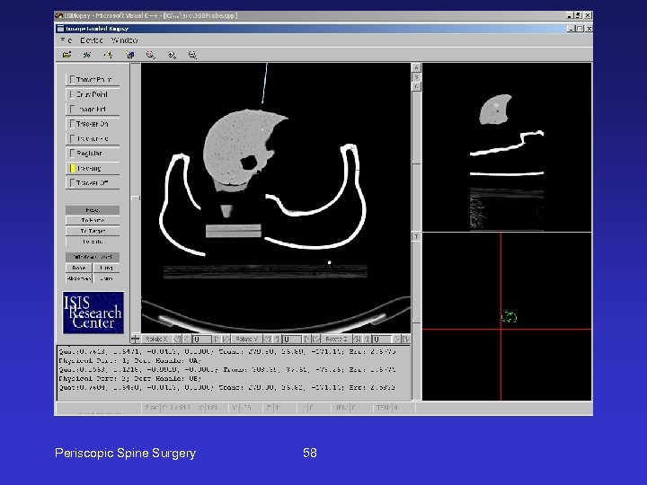Click the fourth toolbar icon left of magnifiers
Viewport: 647px width, 485px height.
130,55
